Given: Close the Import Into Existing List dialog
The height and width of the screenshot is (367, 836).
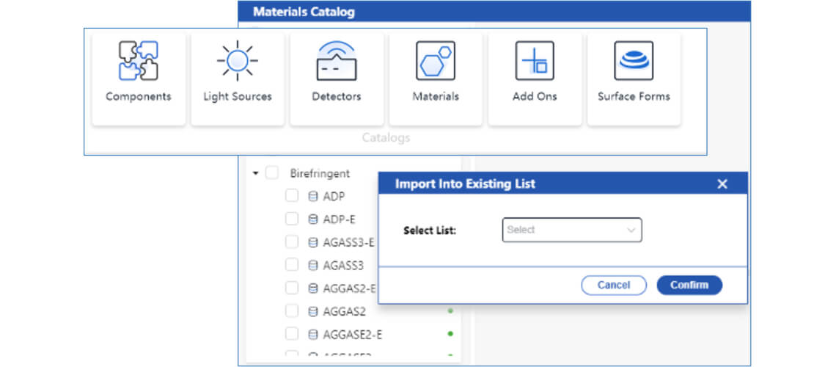Looking at the screenshot, I should (722, 184).
